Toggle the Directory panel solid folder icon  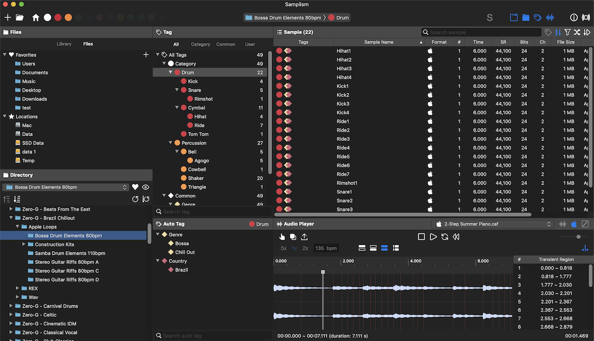coord(526,17)
